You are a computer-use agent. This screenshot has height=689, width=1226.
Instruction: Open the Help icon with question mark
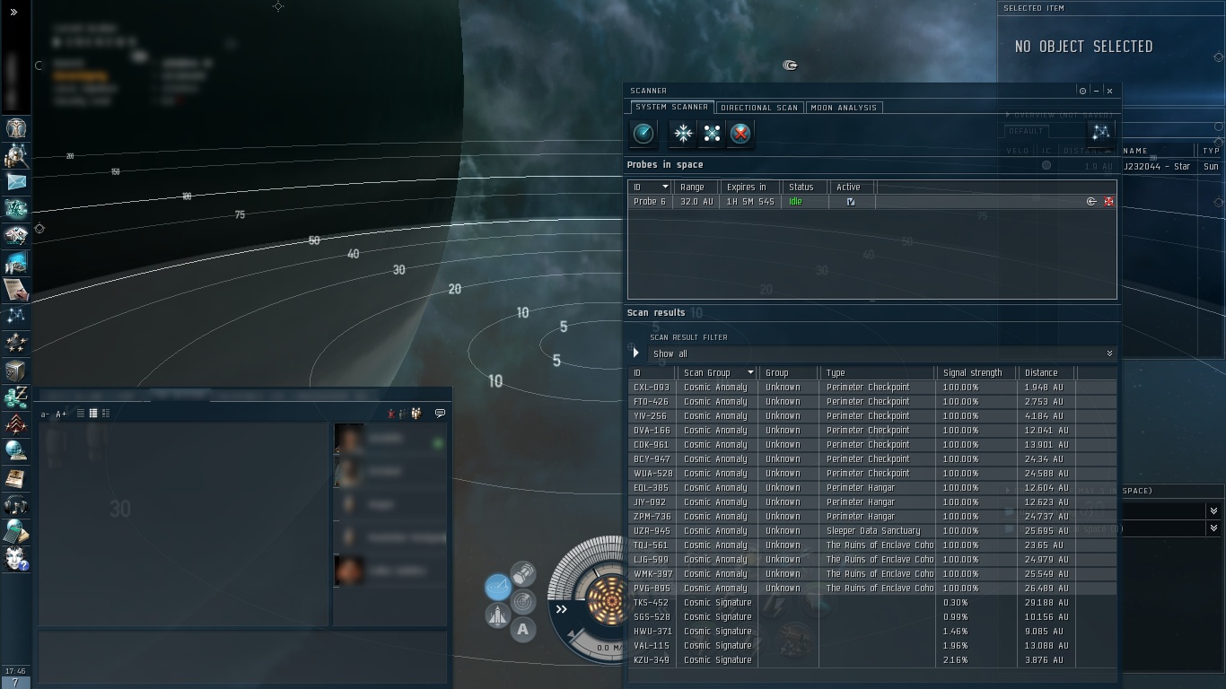tap(15, 559)
